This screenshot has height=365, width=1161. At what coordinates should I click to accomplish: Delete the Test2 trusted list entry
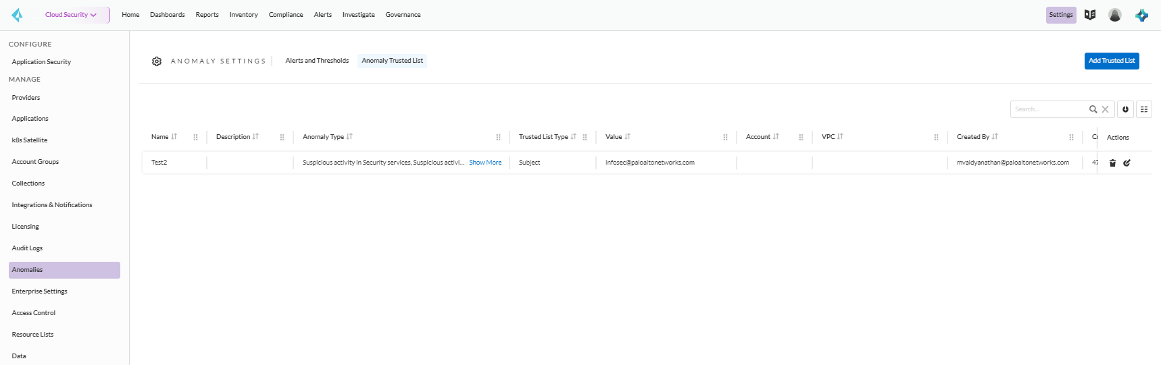click(1113, 163)
